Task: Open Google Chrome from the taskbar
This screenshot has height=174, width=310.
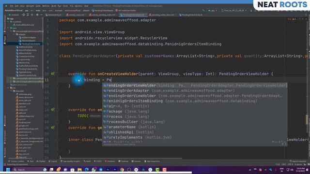Action: click(122, 170)
